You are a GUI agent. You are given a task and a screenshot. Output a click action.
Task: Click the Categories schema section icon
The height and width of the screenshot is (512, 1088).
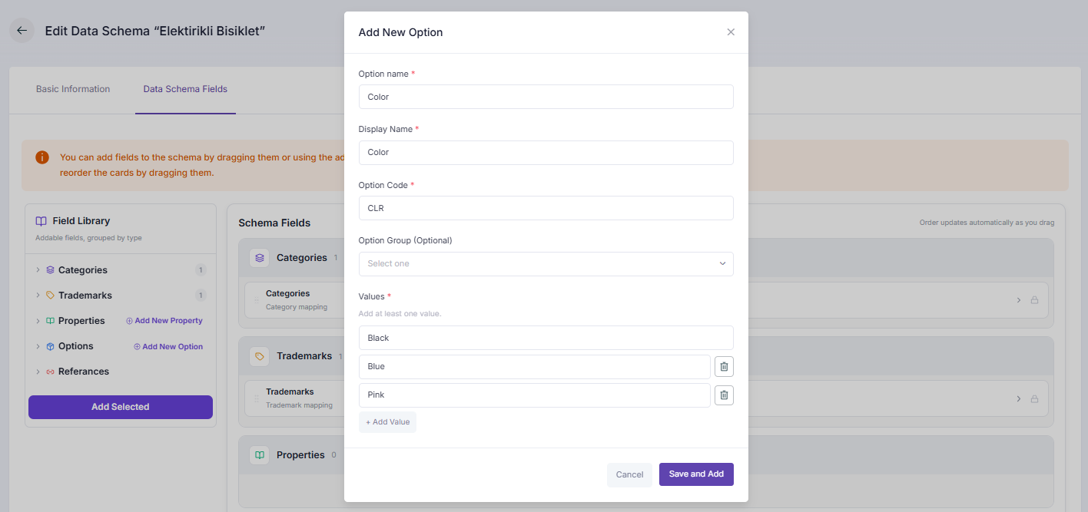click(260, 258)
